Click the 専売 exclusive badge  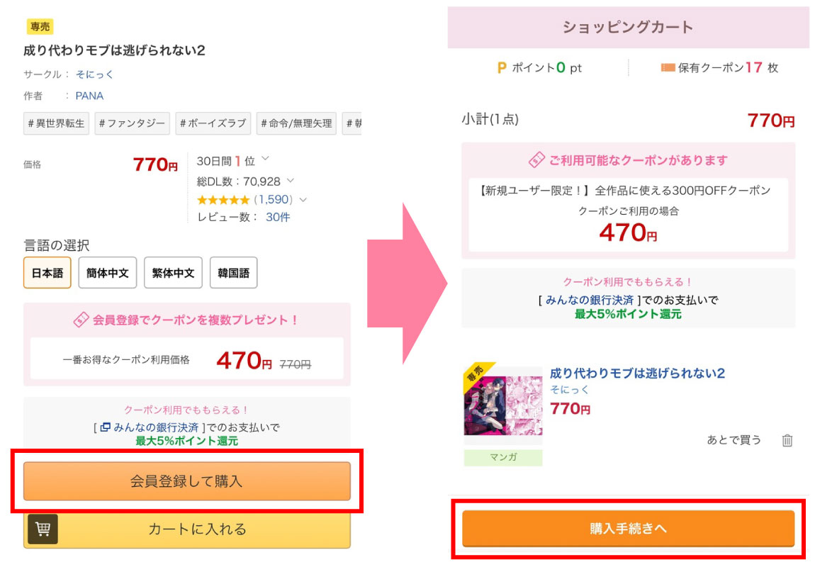point(40,27)
